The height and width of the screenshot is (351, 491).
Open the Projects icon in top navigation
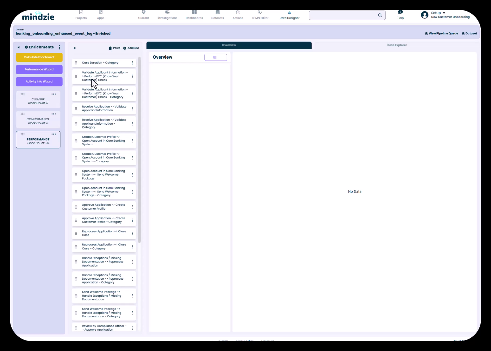81,12
